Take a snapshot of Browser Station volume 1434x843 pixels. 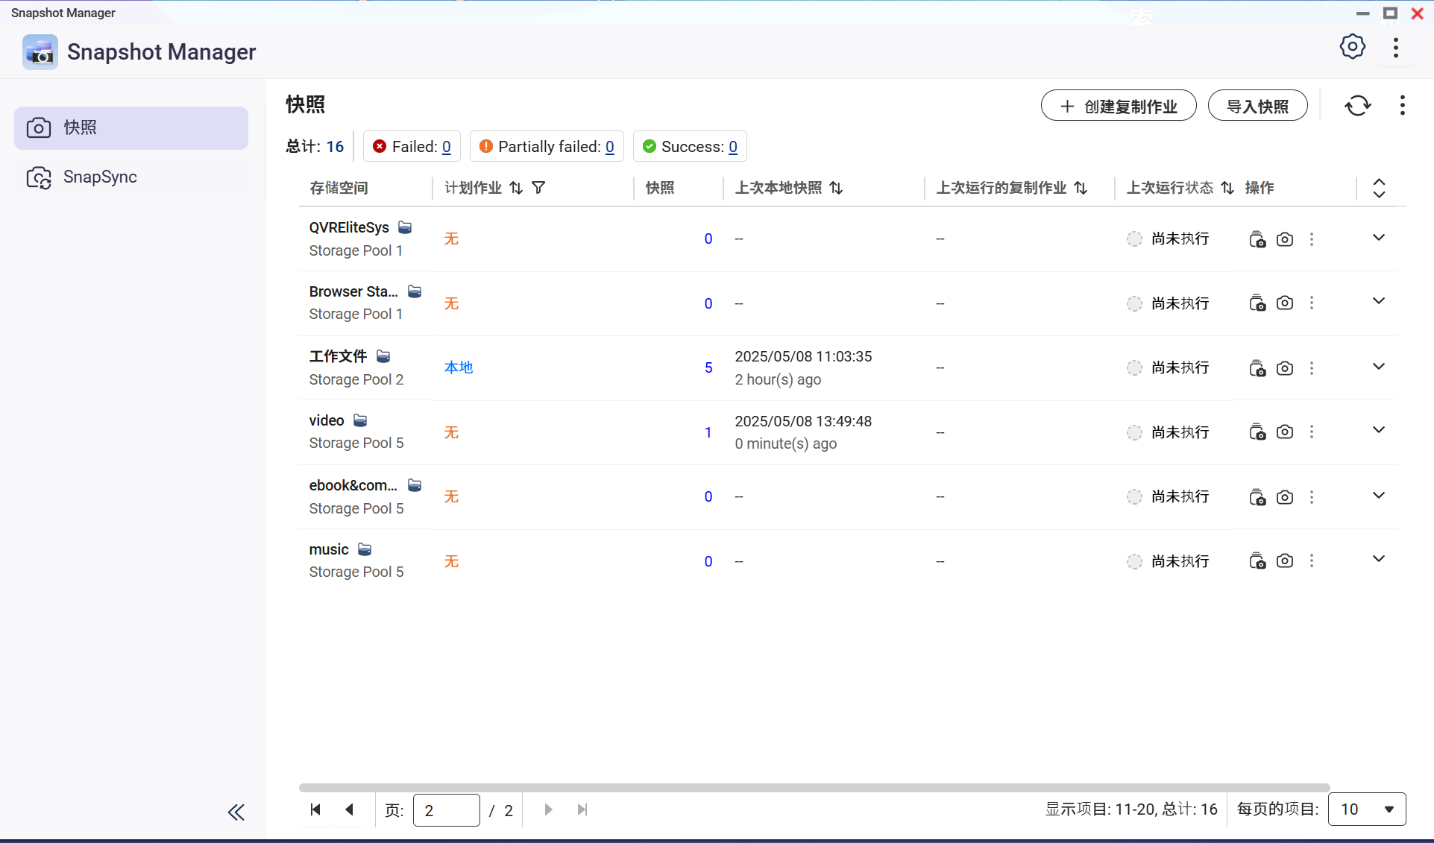tap(1285, 303)
